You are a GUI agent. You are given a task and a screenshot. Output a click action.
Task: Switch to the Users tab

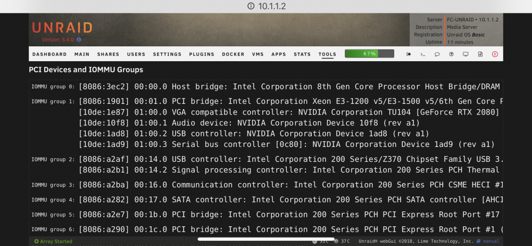tap(136, 54)
